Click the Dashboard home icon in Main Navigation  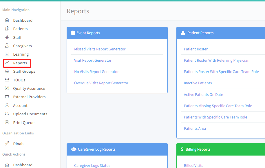7,20
